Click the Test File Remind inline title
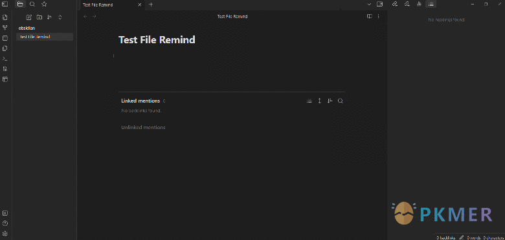This screenshot has height=240, width=505. click(157, 40)
